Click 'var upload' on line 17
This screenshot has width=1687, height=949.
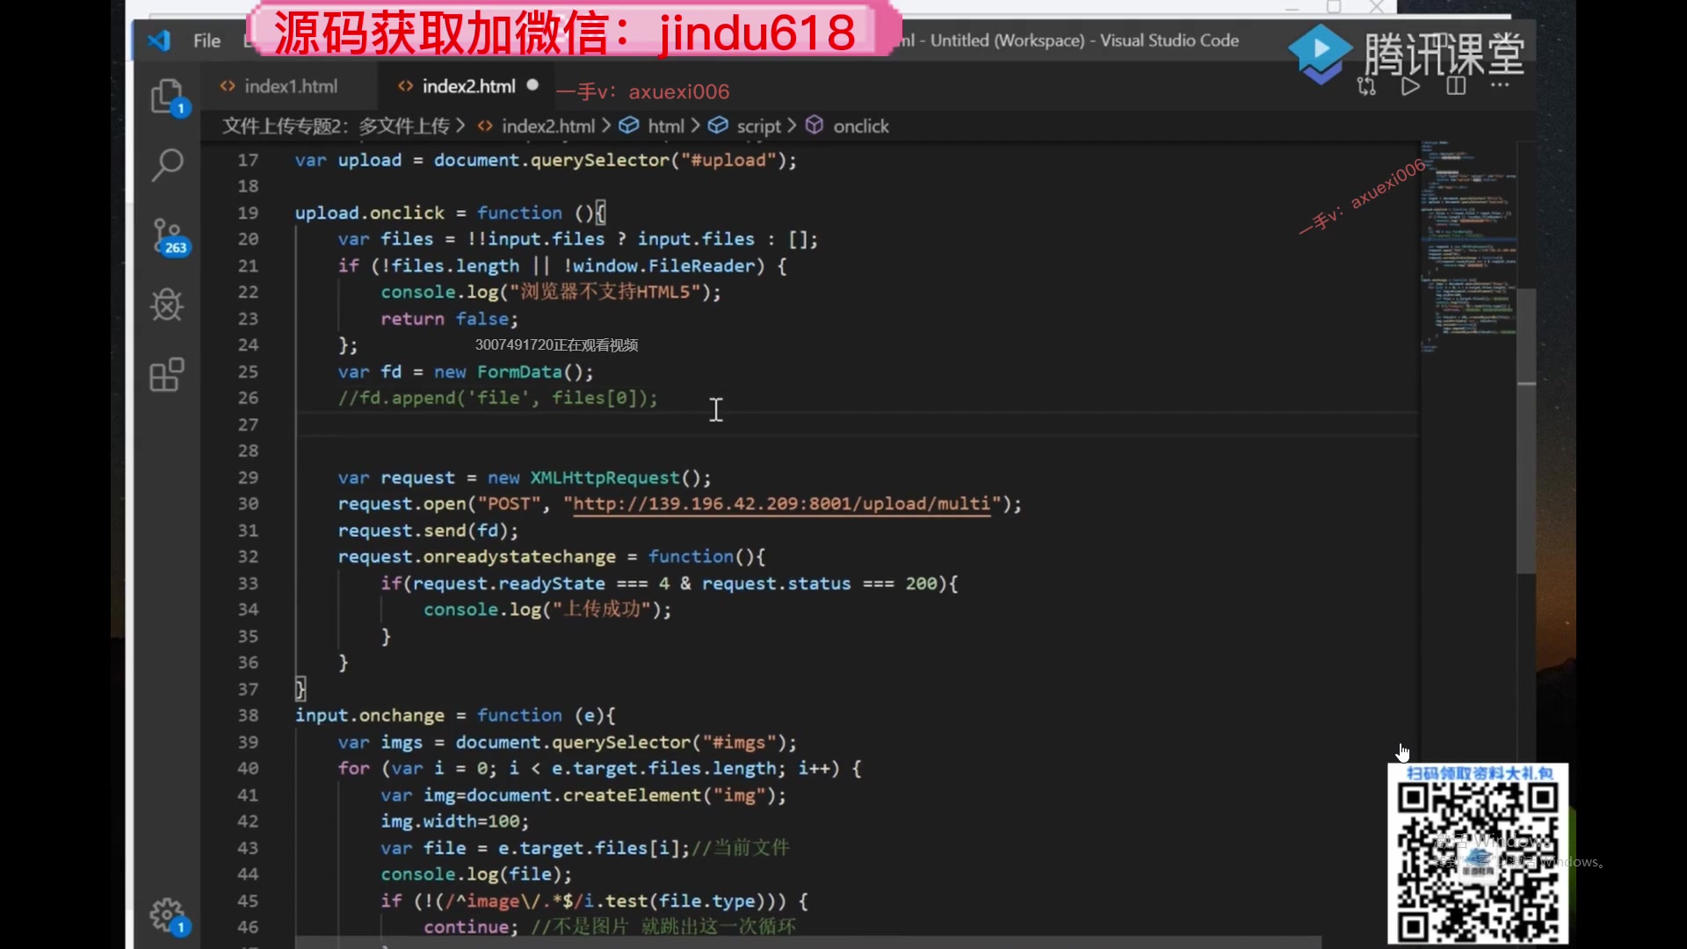(x=348, y=160)
